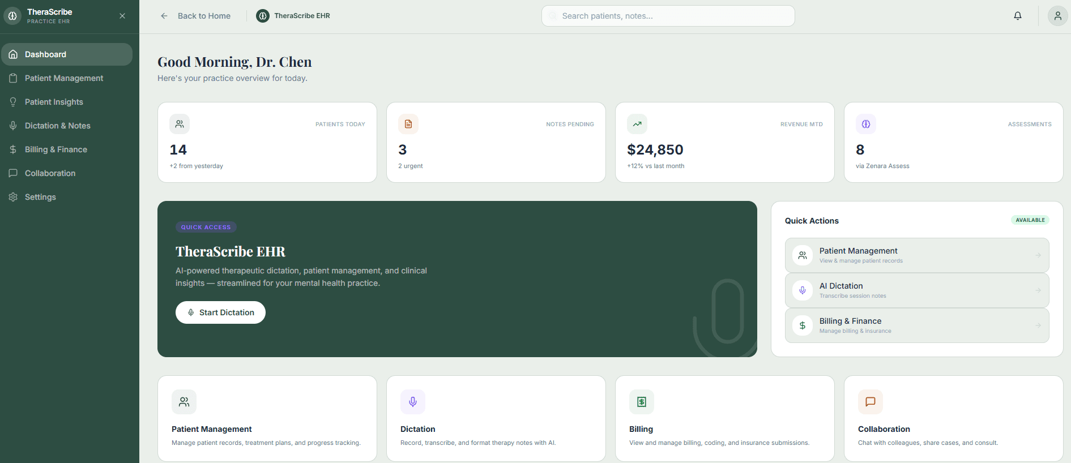1071x463 pixels.
Task: Open the Billing feature card
Action: (x=725, y=419)
